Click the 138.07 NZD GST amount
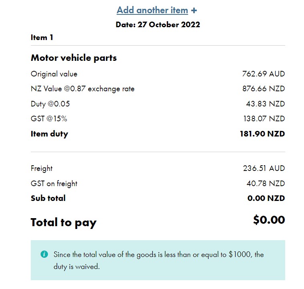 click(x=264, y=118)
